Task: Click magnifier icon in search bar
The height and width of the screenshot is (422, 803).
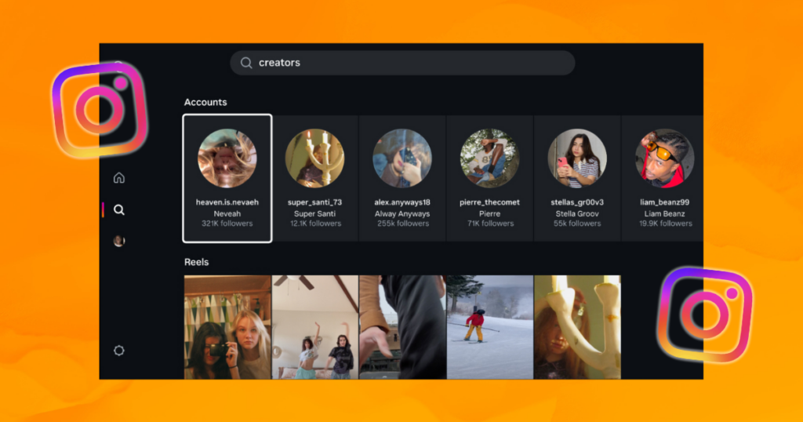Action: click(x=246, y=63)
